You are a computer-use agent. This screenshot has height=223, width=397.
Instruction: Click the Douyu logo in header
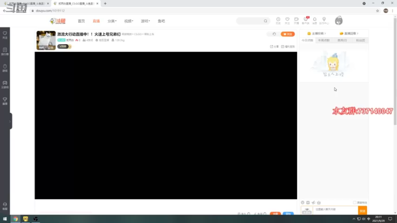point(58,21)
